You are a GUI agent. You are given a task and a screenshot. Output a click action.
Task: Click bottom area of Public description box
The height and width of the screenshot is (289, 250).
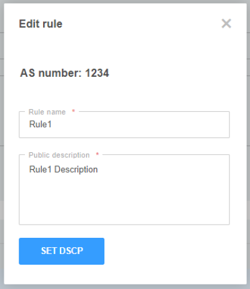[124, 217]
